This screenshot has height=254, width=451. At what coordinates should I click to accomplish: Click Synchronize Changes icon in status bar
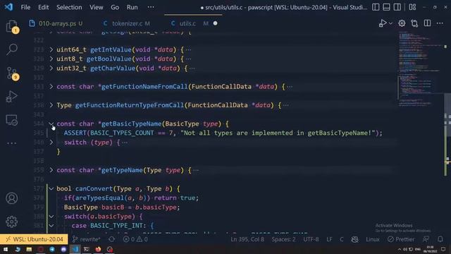click(111, 239)
